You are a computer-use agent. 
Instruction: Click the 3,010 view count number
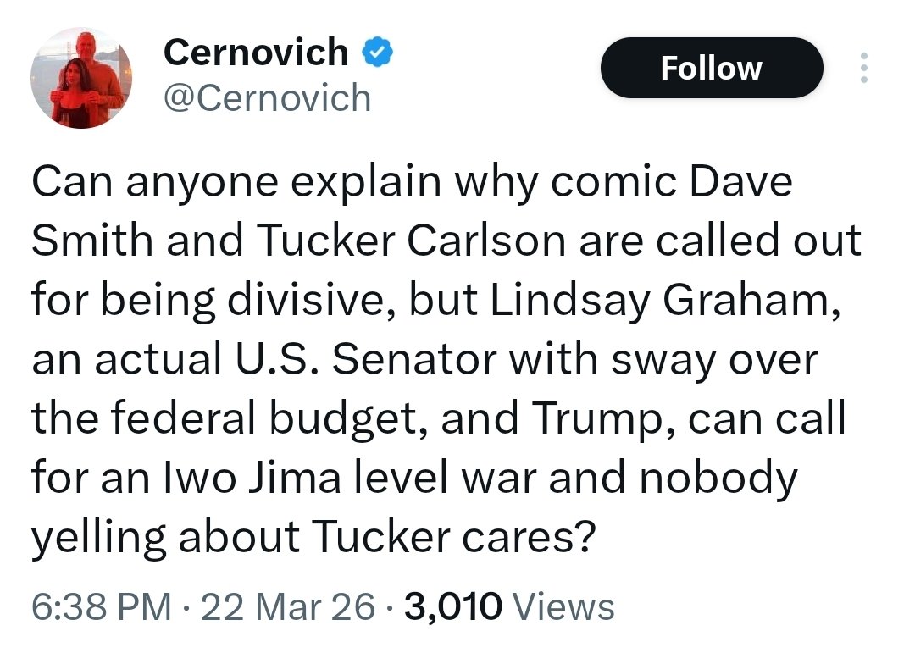(455, 606)
